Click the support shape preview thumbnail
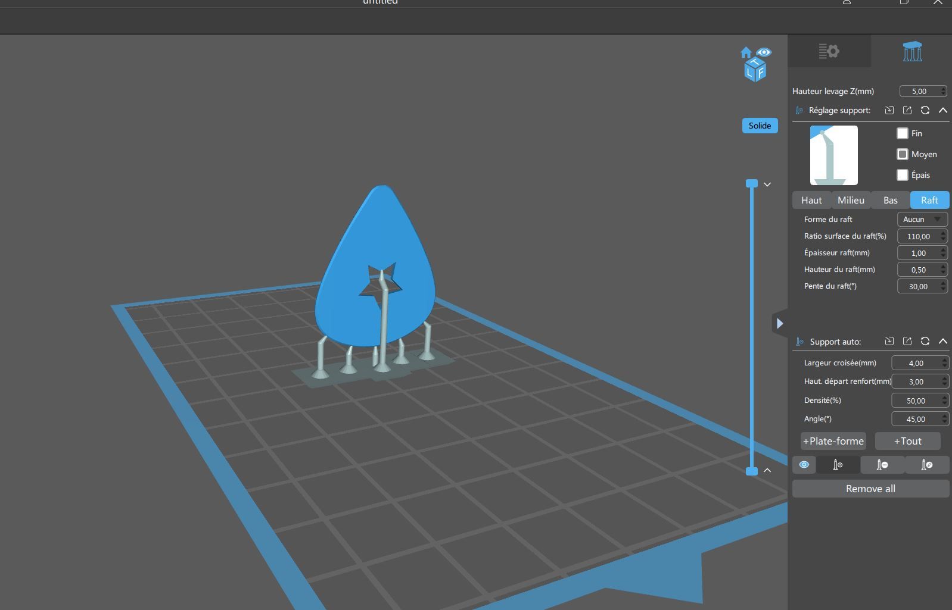This screenshot has height=610, width=952. point(833,155)
